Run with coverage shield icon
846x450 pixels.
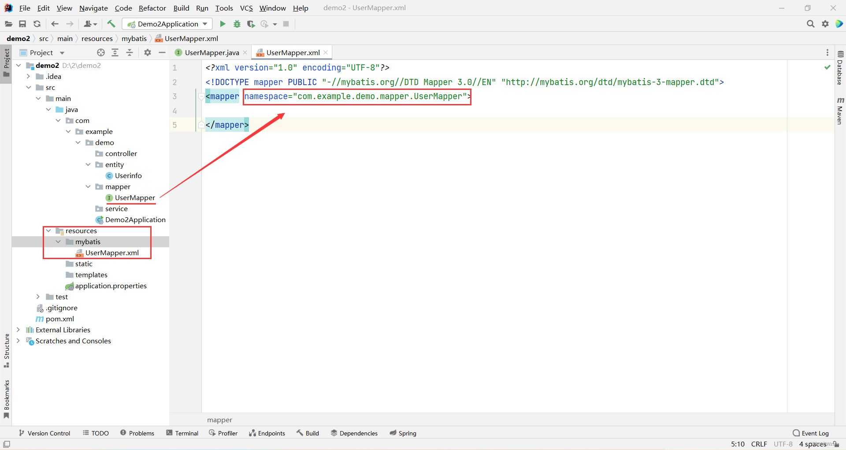tap(251, 24)
